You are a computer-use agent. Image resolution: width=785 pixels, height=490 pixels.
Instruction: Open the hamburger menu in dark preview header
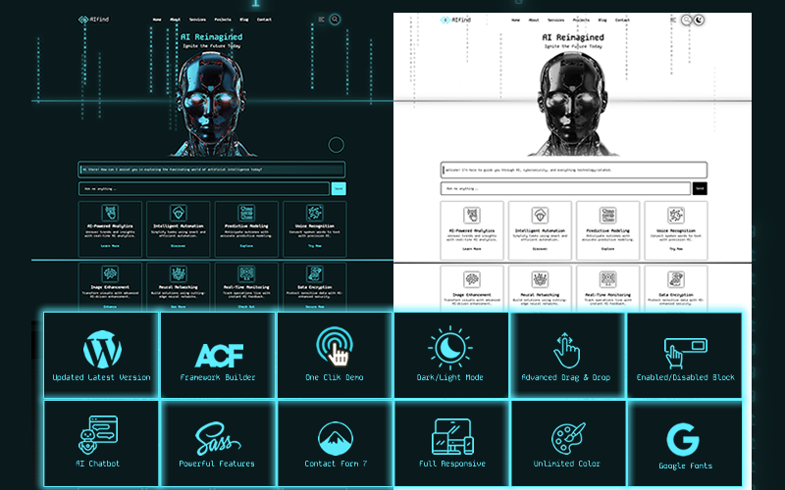coord(321,19)
